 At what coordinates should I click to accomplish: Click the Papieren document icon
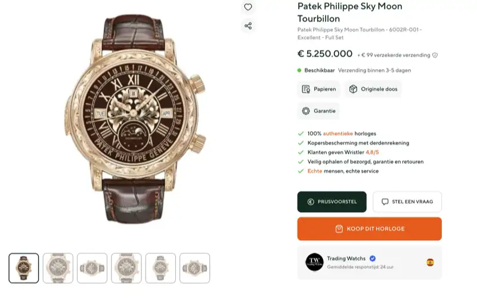pyautogui.click(x=306, y=89)
